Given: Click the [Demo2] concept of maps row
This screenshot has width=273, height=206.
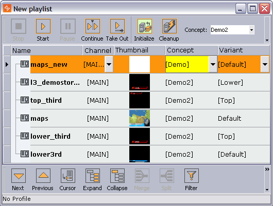Looking at the screenshot, I should coord(179,119).
